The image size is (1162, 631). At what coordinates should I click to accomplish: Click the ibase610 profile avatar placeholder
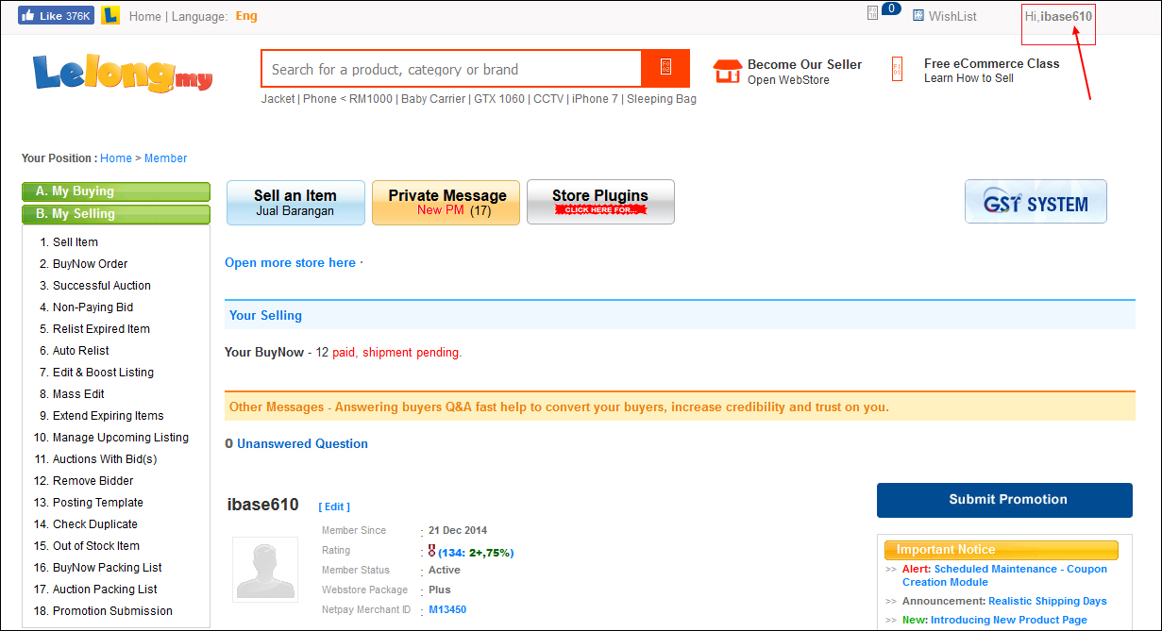(265, 569)
